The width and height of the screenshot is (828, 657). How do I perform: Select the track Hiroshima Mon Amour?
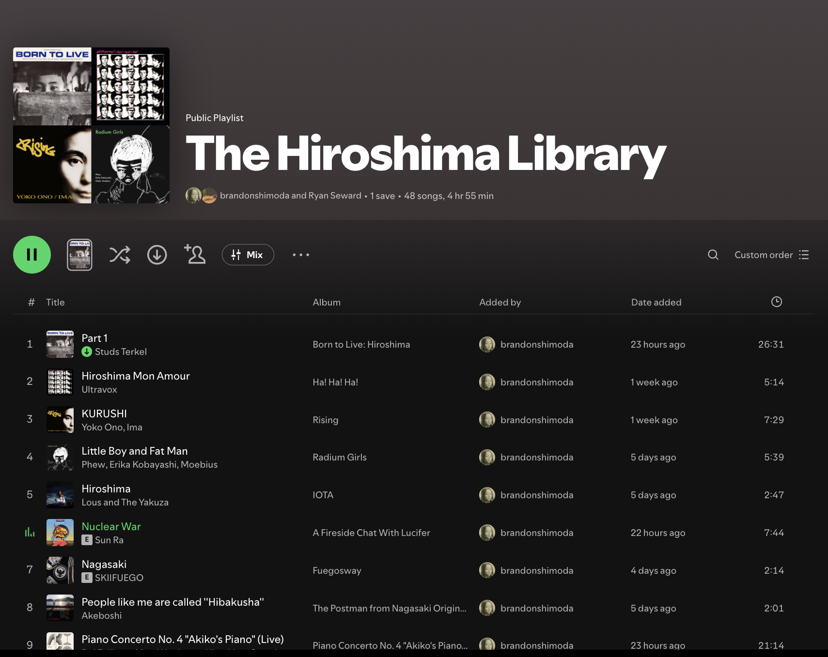[x=136, y=376]
